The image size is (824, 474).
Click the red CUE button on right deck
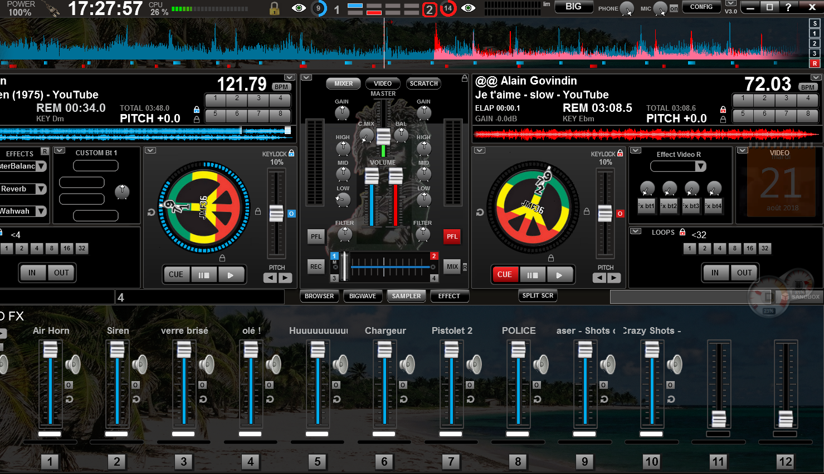pyautogui.click(x=505, y=274)
